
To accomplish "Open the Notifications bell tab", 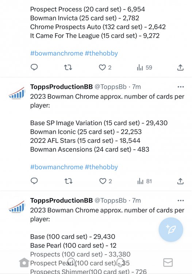I will (120, 262).
